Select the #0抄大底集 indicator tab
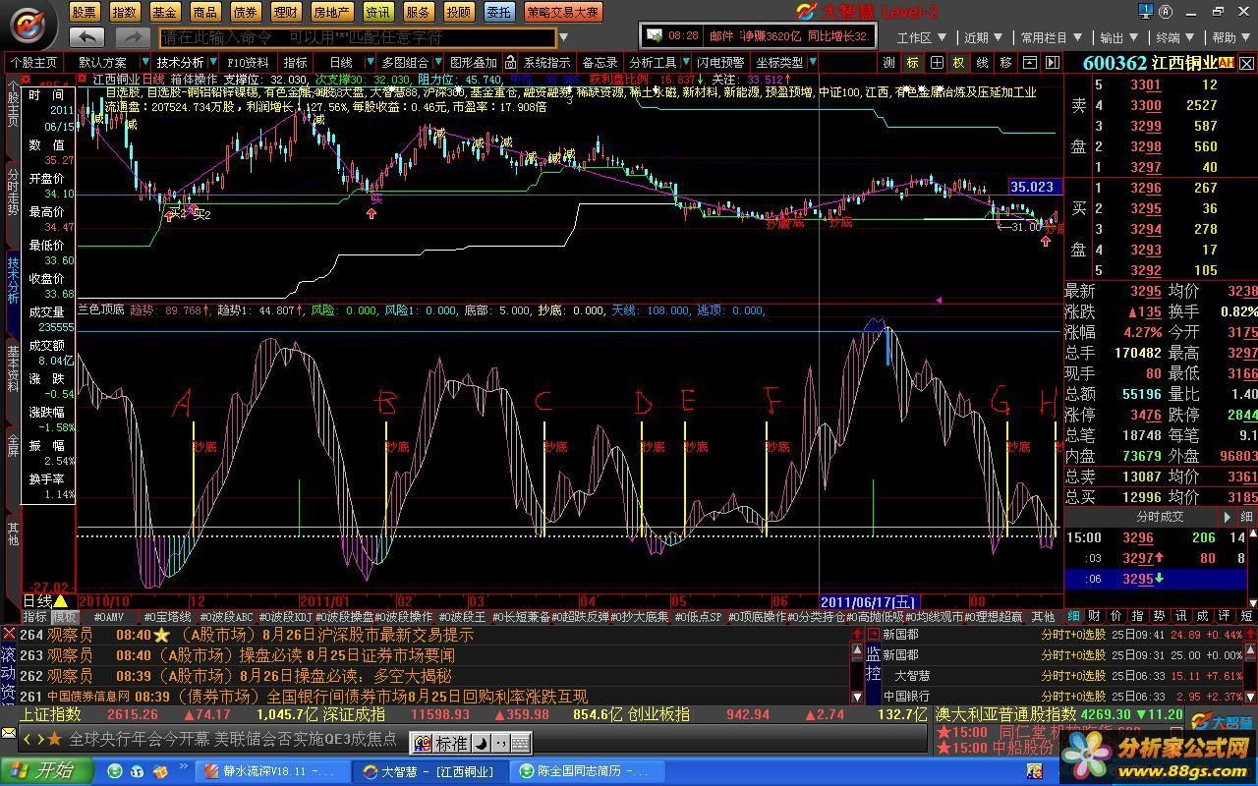 coord(639,617)
